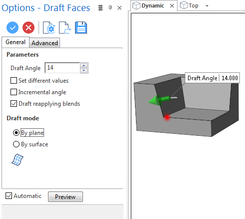
Task: Select By surface draft mode
Action: click(16, 144)
